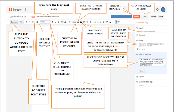174x112 pixels.
Task: Apply bulleted list formatting
Action: (98, 22)
